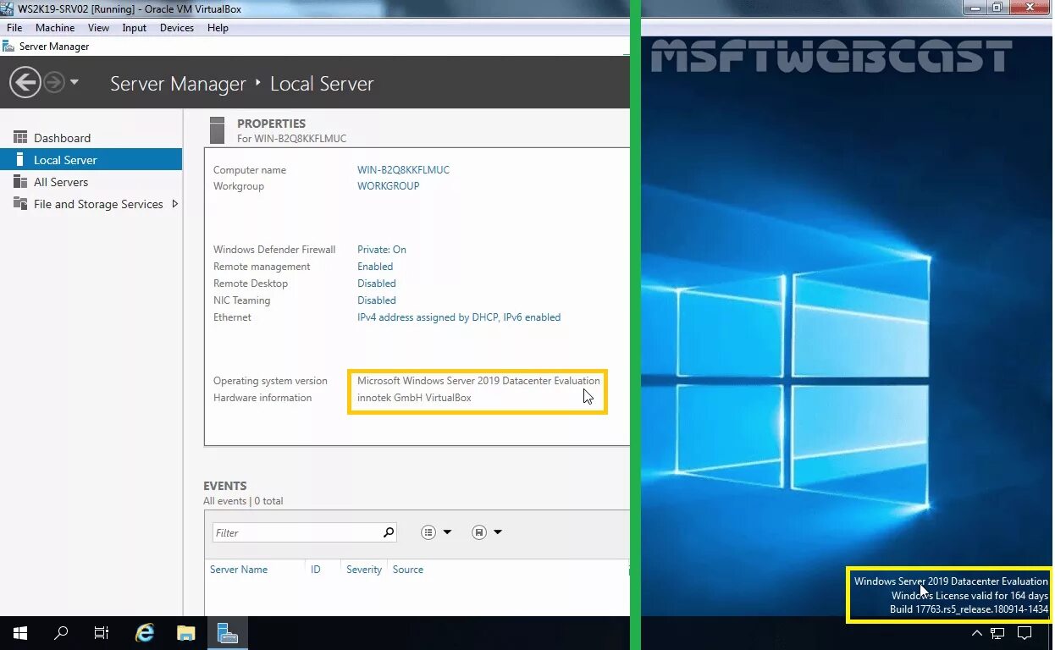This screenshot has height=650, width=1055.
Task: Click the EVENTS section heading
Action: tap(225, 486)
